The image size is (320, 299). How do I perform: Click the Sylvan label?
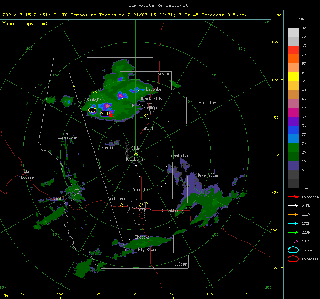tap(136, 105)
